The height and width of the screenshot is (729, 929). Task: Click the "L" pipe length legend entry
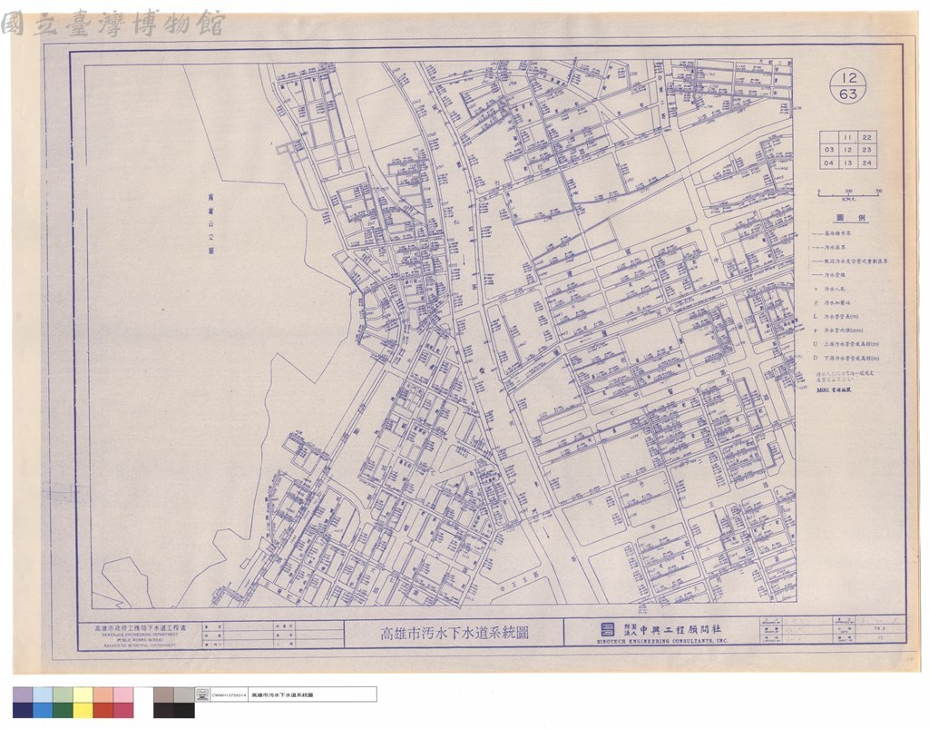[x=836, y=317]
